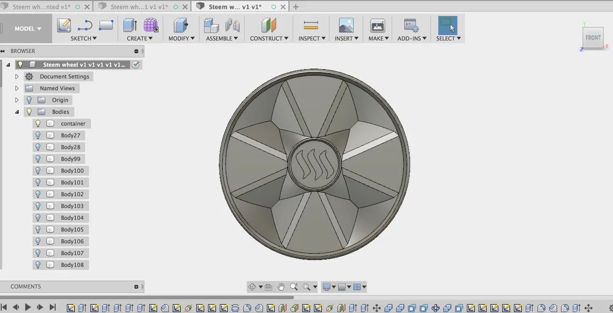Toggle visibility bulb of Body100
Screen dimensions: 613x313
[38, 171]
